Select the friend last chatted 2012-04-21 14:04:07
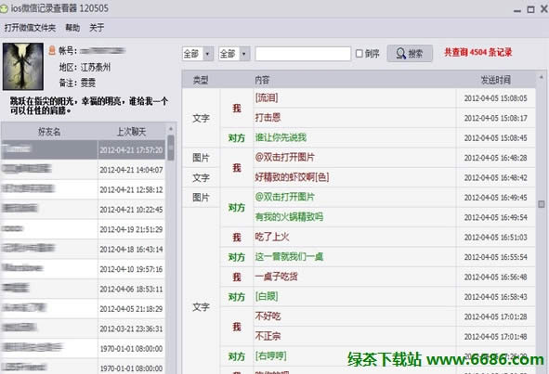Screen dimensions: 549x374 (x=83, y=170)
